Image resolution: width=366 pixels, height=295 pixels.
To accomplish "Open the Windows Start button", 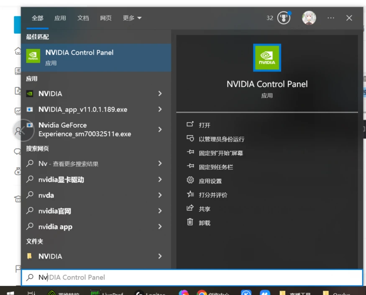I will tap(10, 293).
